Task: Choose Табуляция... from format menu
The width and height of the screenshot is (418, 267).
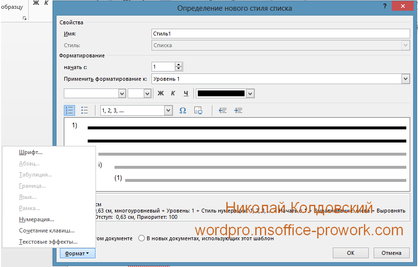Action: coord(36,175)
